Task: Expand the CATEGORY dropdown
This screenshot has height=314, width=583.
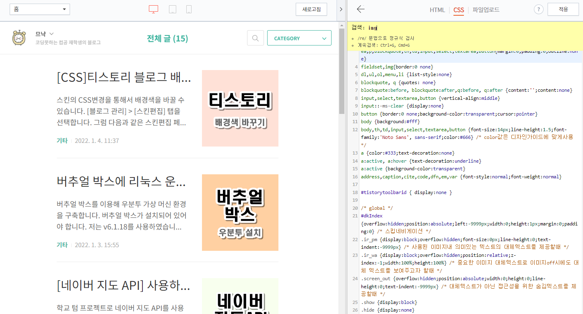Action: [x=299, y=38]
